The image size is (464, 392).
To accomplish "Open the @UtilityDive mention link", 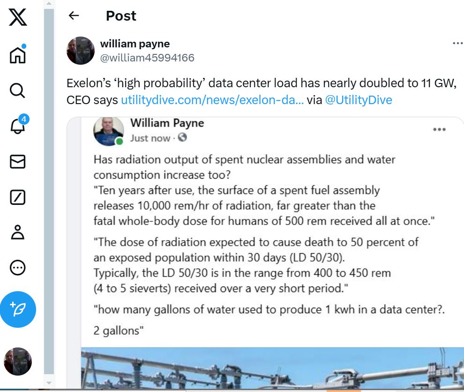I will [359, 100].
